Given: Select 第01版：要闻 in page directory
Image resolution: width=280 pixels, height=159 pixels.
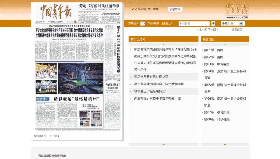Looking at the screenshot, I should pos(214,50).
